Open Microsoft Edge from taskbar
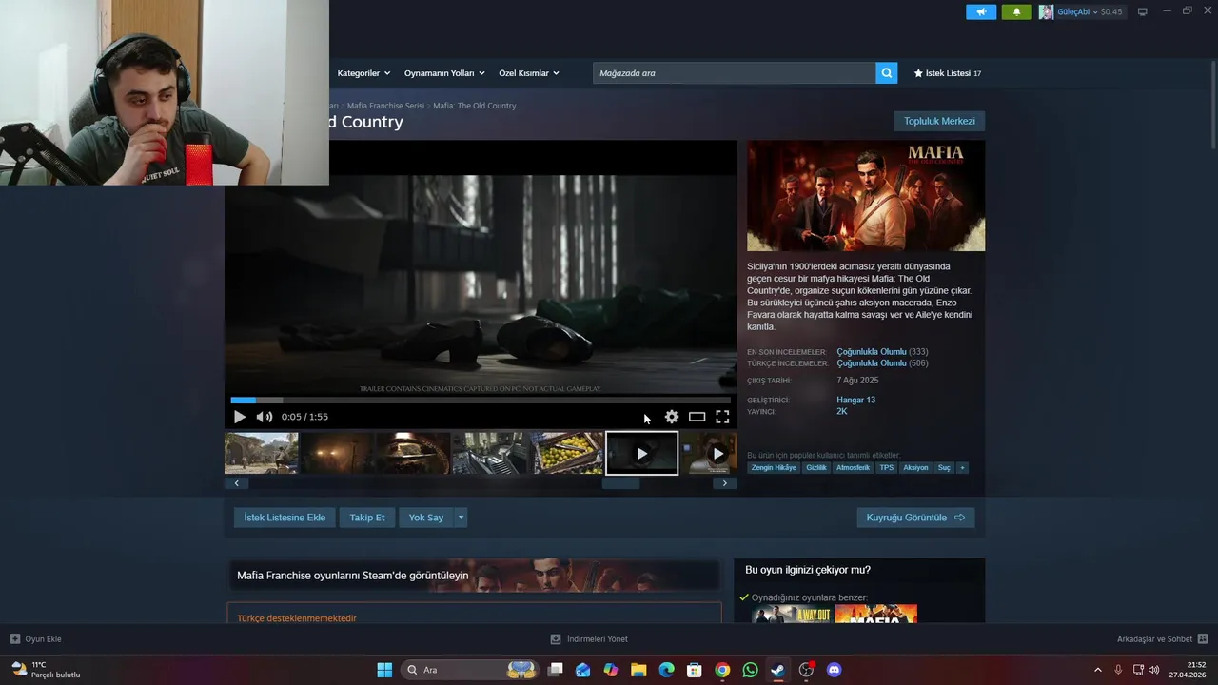The width and height of the screenshot is (1218, 685). [x=666, y=670]
